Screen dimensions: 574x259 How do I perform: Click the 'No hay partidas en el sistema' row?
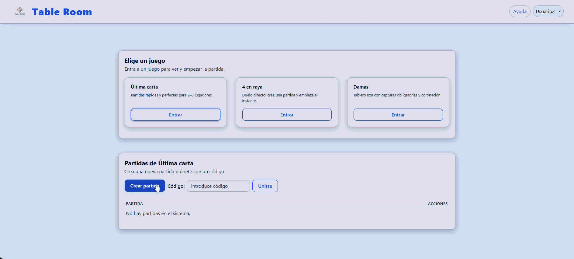158,214
